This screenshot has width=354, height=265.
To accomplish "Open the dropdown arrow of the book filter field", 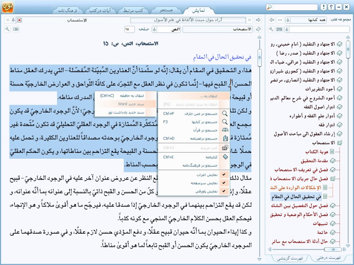I will [287, 29].
